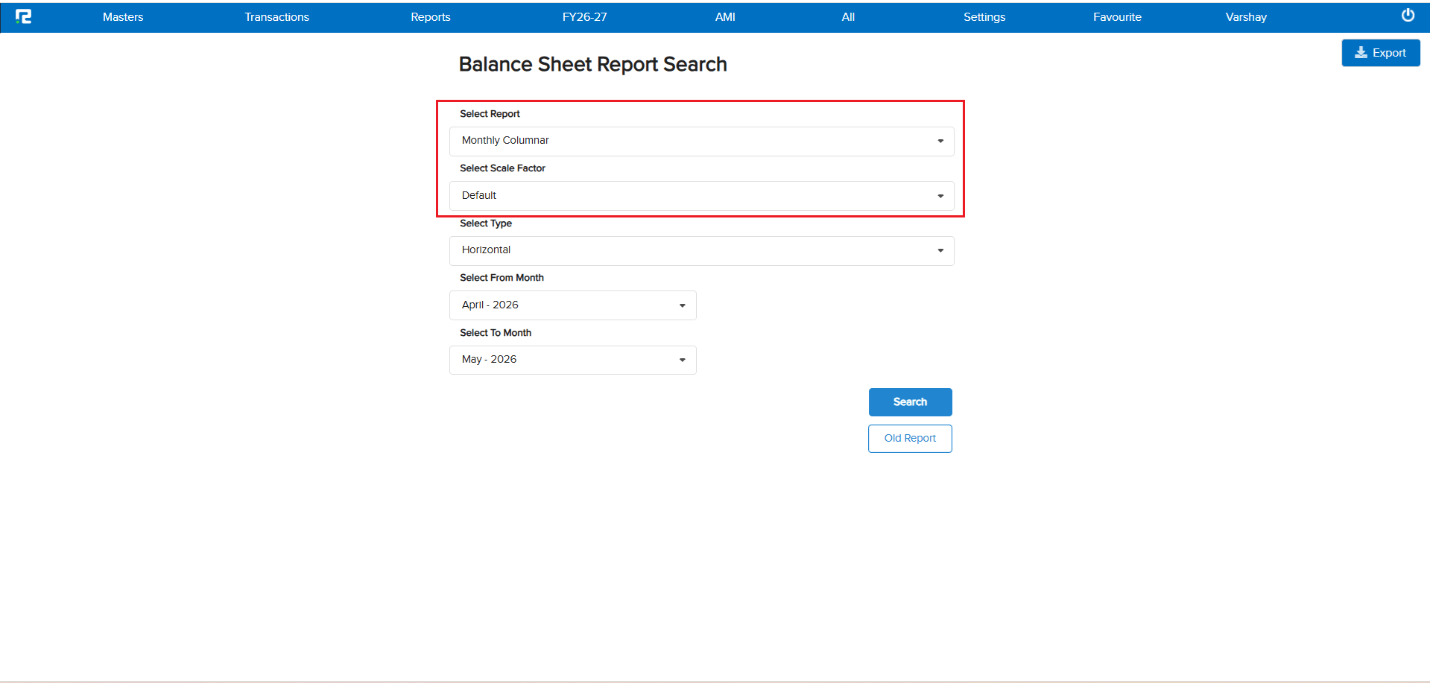Open the Varshay user menu

click(1246, 17)
